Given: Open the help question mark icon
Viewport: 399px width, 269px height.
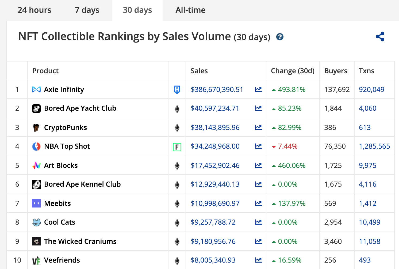Looking at the screenshot, I should (280, 37).
